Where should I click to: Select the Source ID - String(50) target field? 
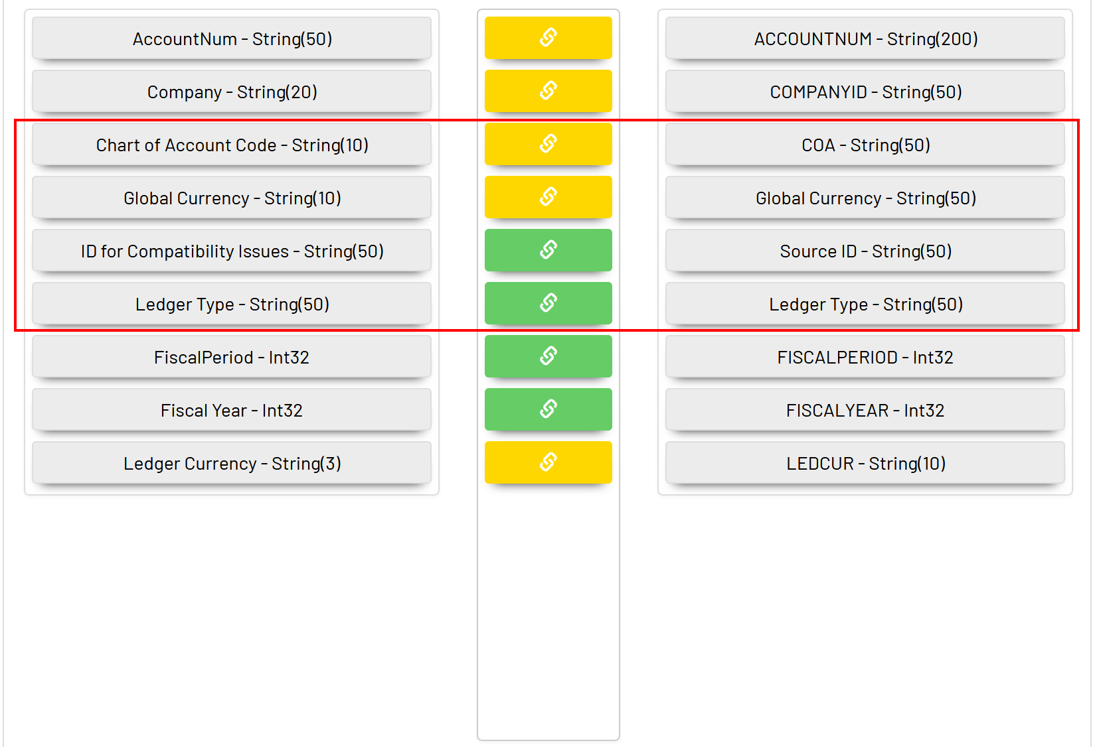click(865, 251)
